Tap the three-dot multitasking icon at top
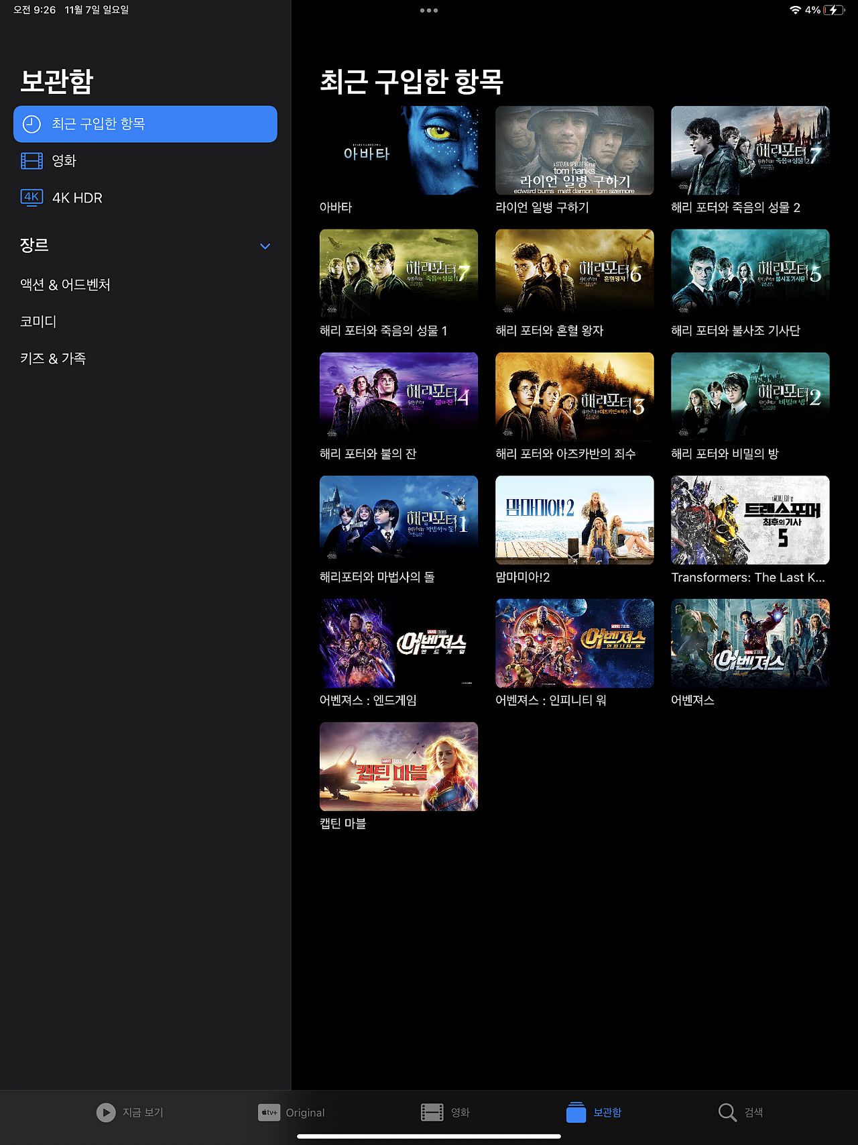This screenshot has width=858, height=1145. [x=429, y=10]
